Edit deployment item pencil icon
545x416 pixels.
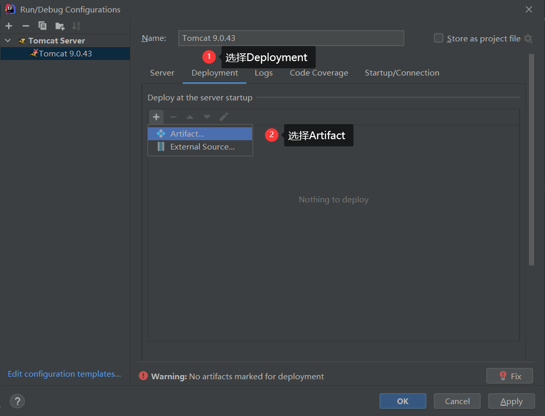[224, 117]
